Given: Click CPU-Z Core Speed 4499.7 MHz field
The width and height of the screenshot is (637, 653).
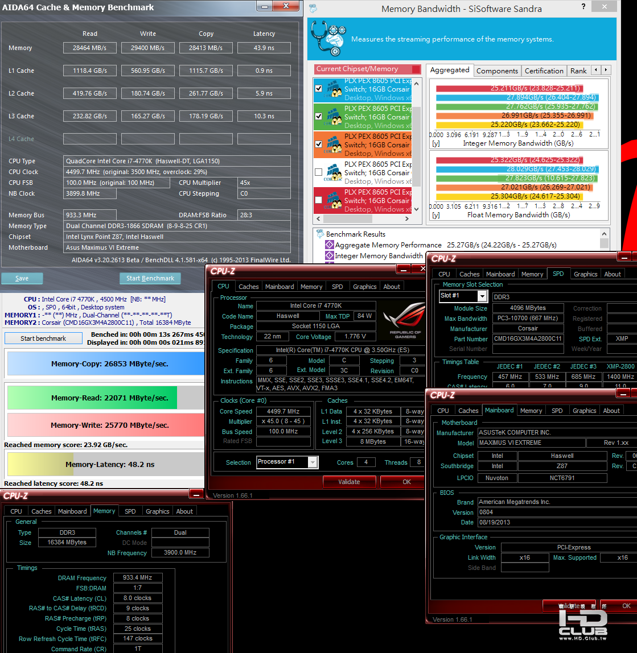Looking at the screenshot, I should 283,411.
